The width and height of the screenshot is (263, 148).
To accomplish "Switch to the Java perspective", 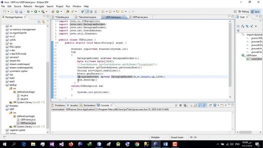I will coord(255,12).
